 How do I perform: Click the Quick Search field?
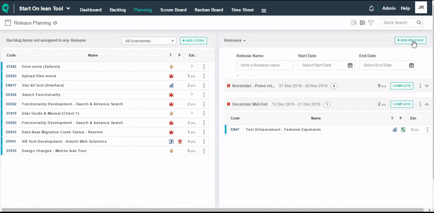coord(402,23)
